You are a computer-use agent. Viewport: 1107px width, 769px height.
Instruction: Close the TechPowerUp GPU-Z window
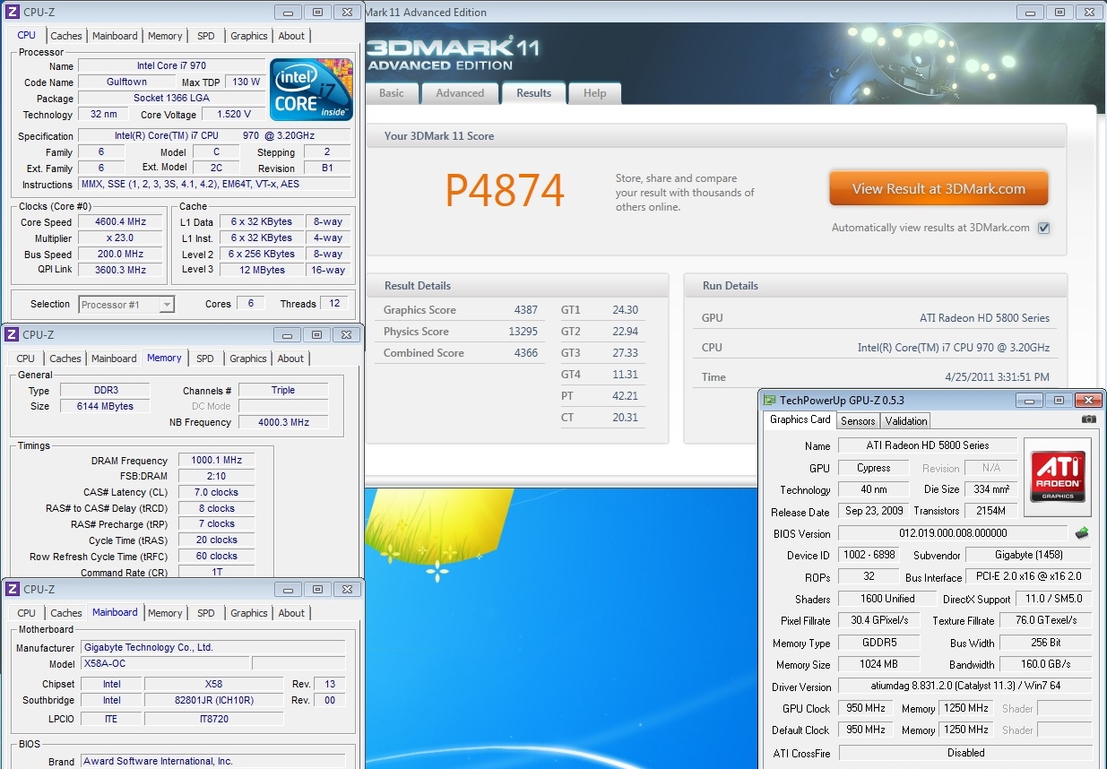tap(1088, 400)
